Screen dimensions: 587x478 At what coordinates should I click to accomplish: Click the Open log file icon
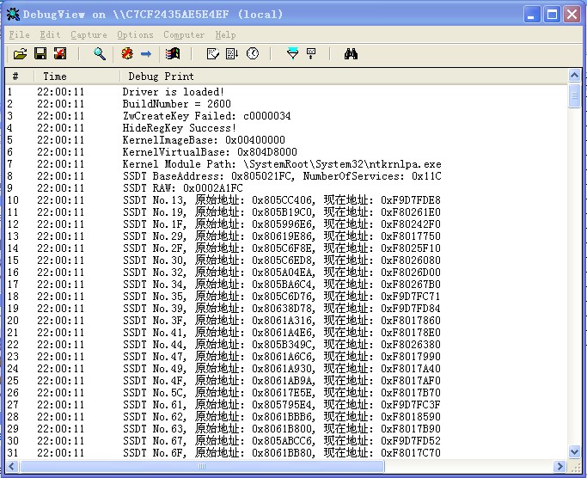click(x=21, y=54)
